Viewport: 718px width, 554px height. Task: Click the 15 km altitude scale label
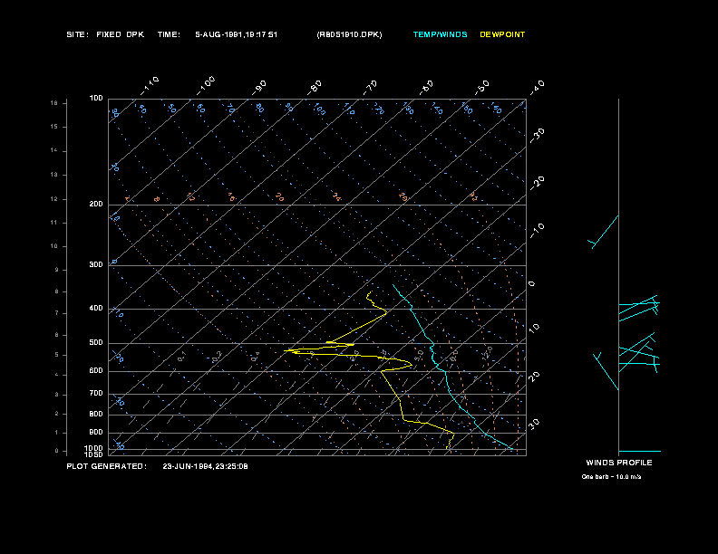(x=54, y=127)
